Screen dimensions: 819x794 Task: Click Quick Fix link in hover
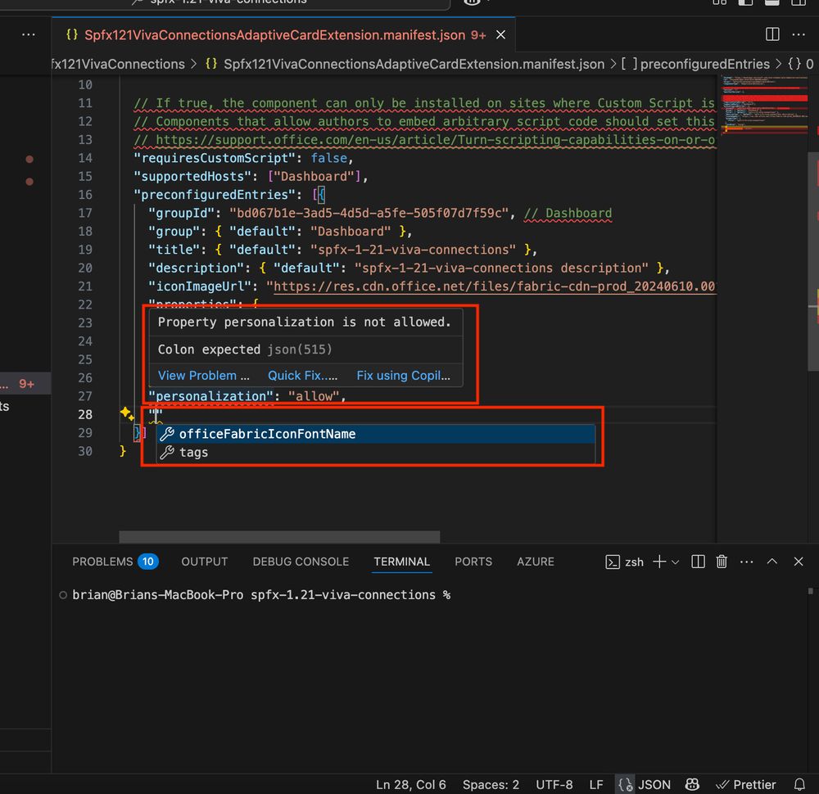(x=302, y=376)
